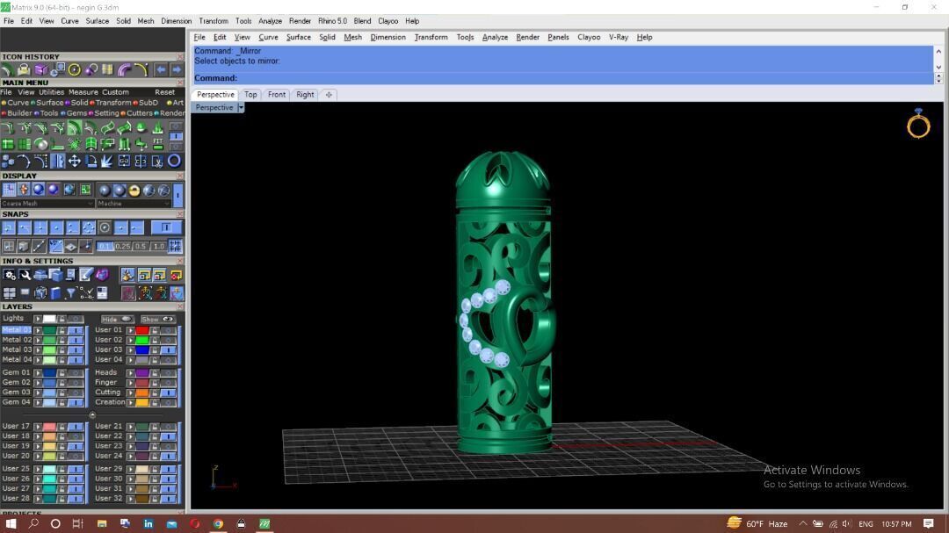949x533 pixels.
Task: Toggle visibility of Cutting layer
Action: click(x=169, y=392)
